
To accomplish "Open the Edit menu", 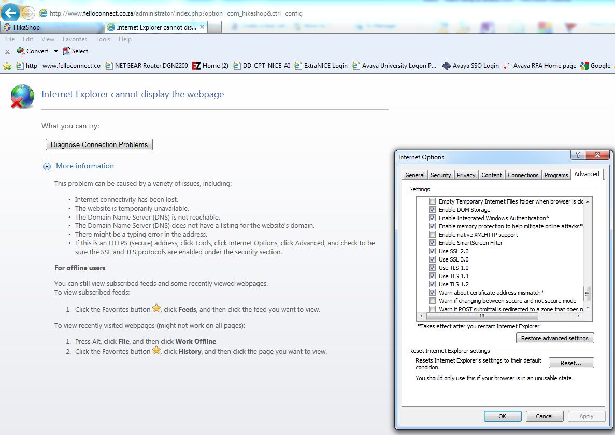I will point(28,39).
